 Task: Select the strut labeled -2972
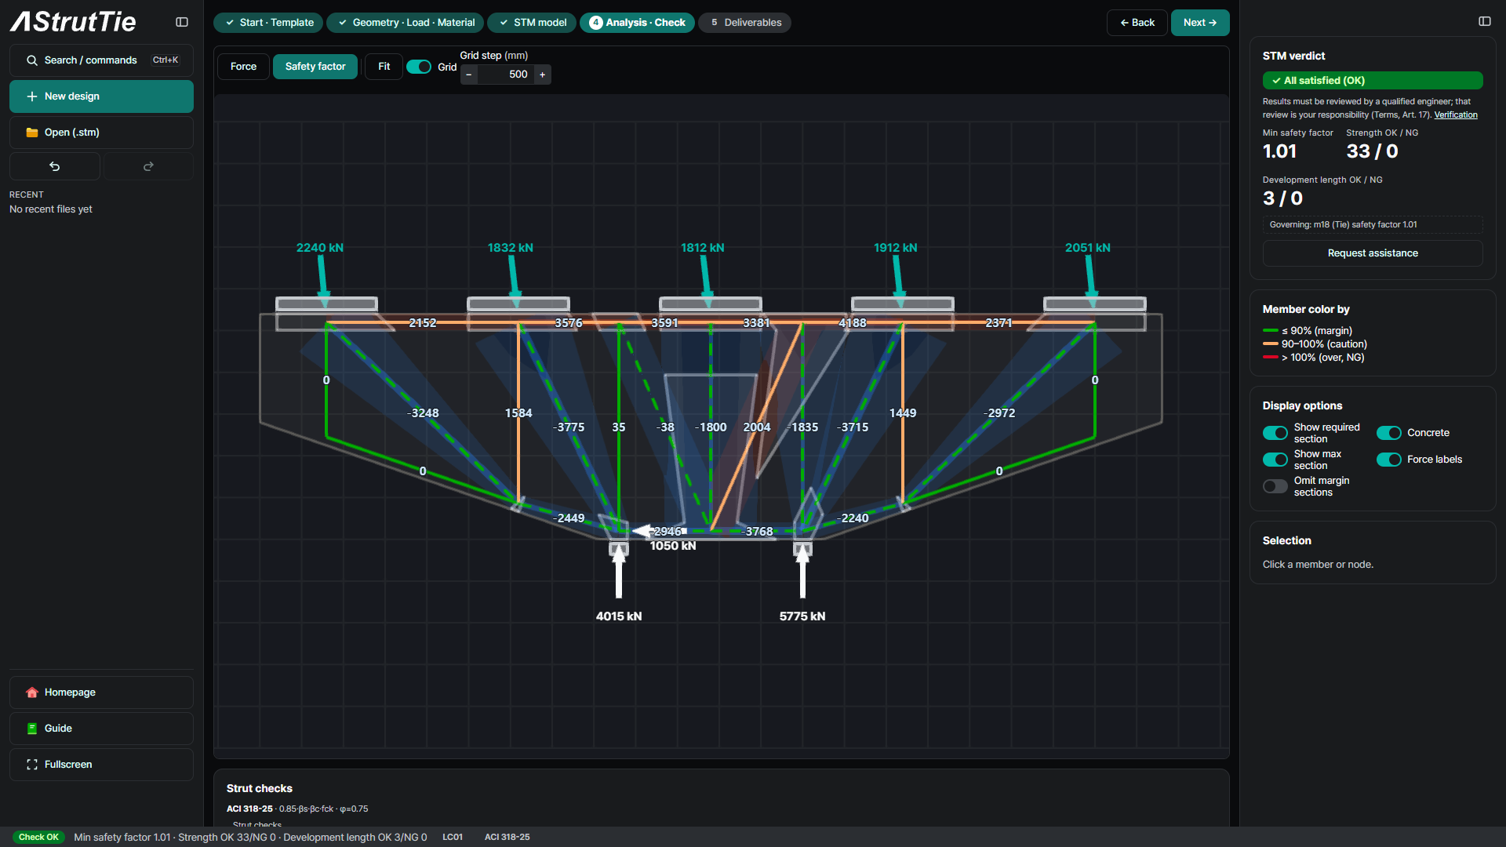click(999, 413)
